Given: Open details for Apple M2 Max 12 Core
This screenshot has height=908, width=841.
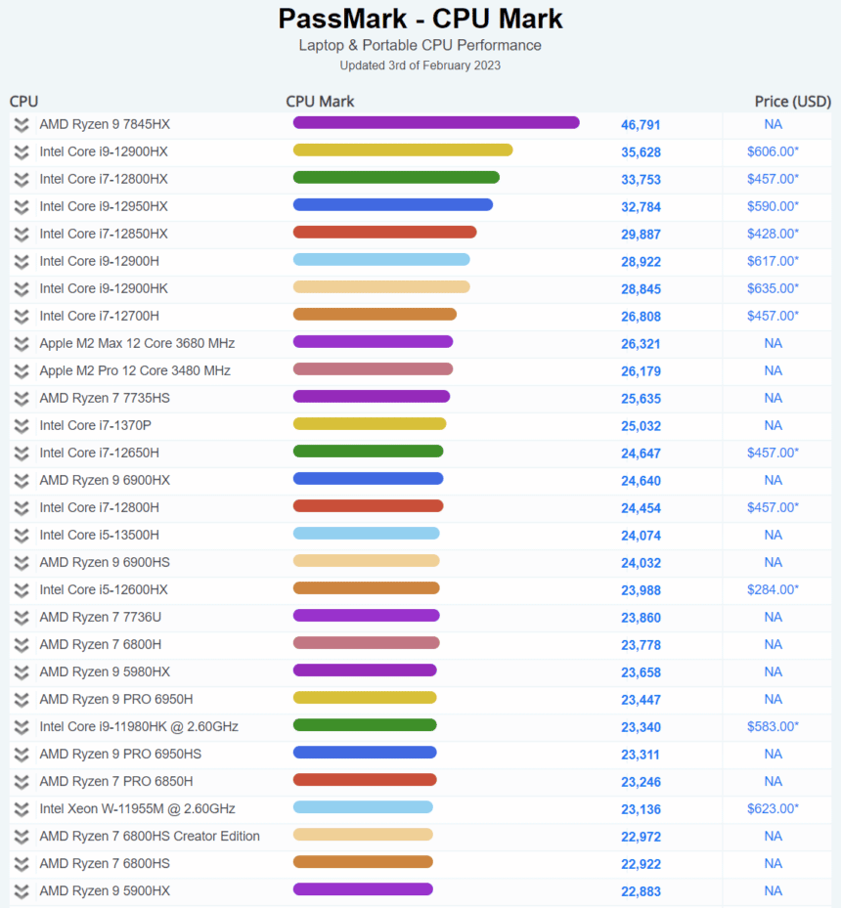Looking at the screenshot, I should pos(21,343).
